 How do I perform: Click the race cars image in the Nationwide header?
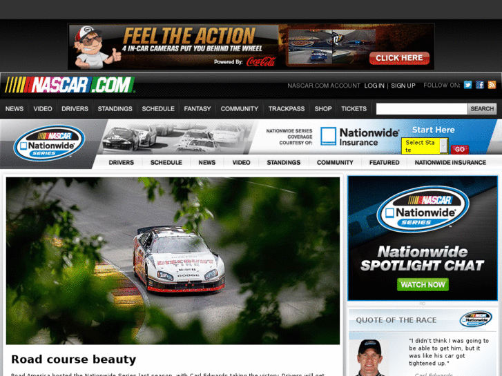click(x=175, y=138)
